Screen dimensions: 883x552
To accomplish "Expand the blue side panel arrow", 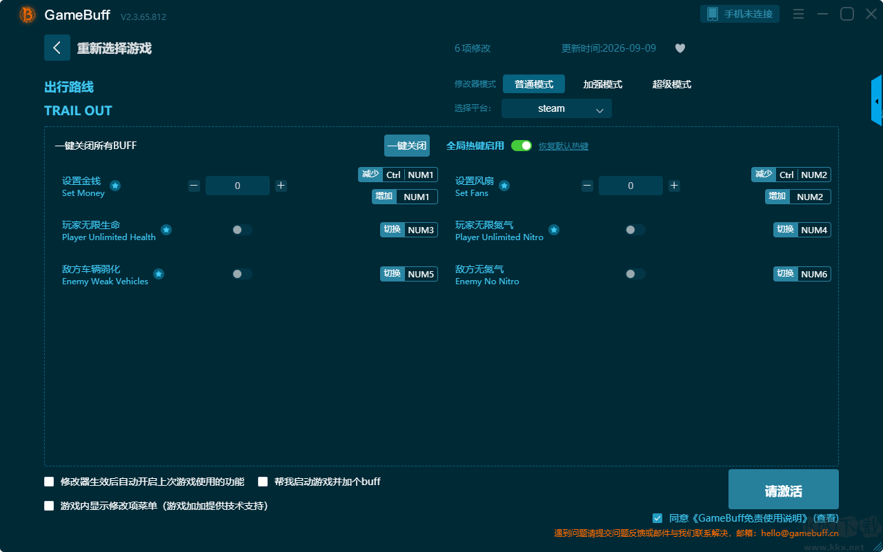I will 877,101.
